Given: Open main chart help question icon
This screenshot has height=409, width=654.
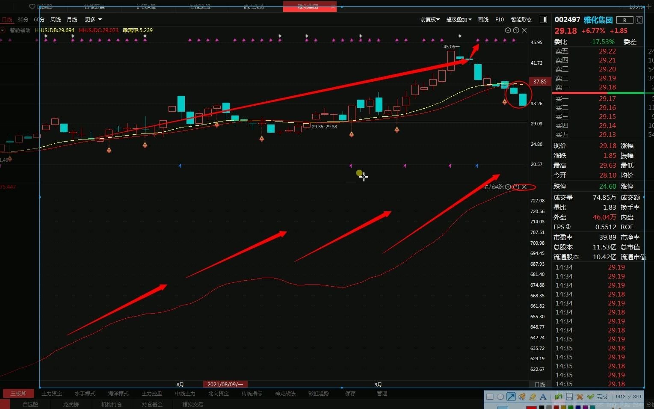Looking at the screenshot, I should tap(516, 30).
